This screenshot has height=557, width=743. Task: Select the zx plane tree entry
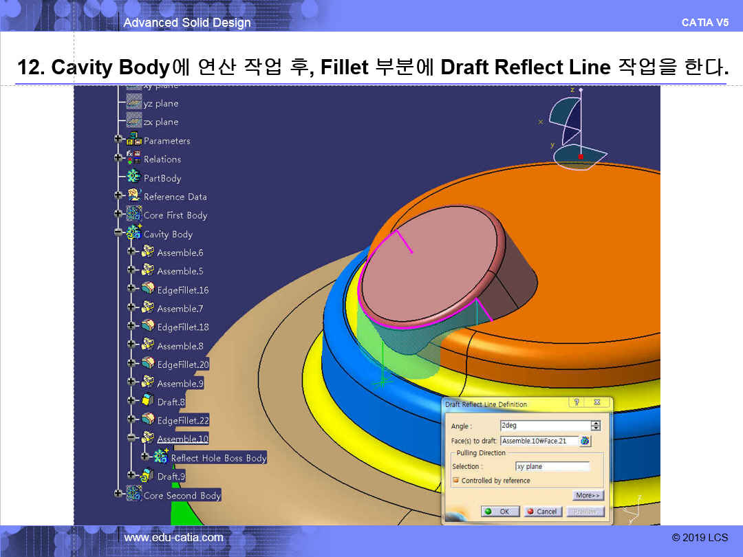click(160, 122)
